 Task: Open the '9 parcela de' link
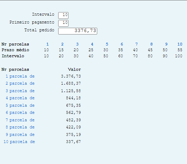click(20, 134)
